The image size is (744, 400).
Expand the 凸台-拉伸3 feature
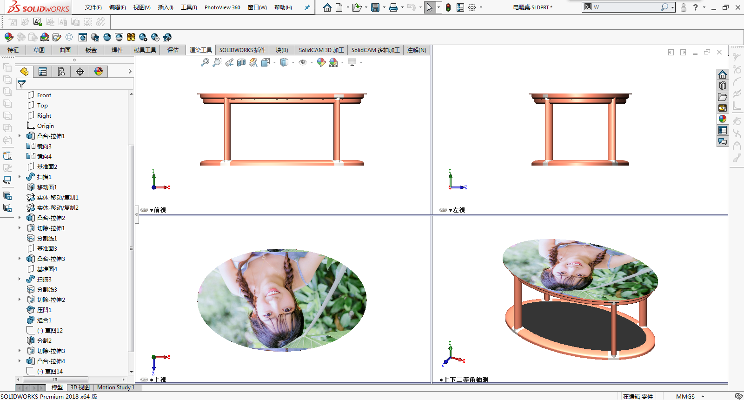[x=20, y=259]
